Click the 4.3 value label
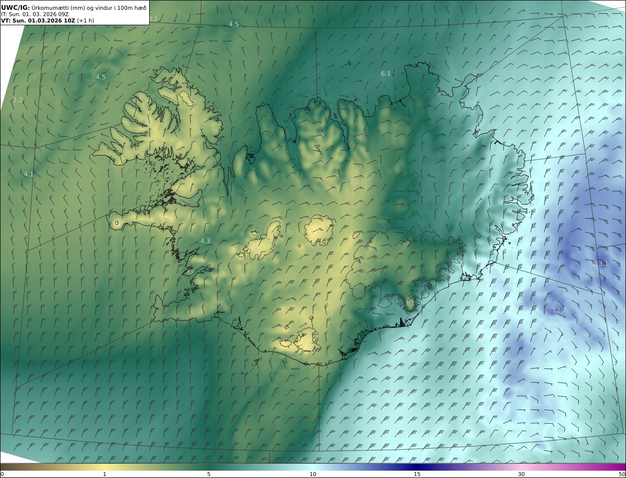This screenshot has height=478, width=626. point(205,240)
